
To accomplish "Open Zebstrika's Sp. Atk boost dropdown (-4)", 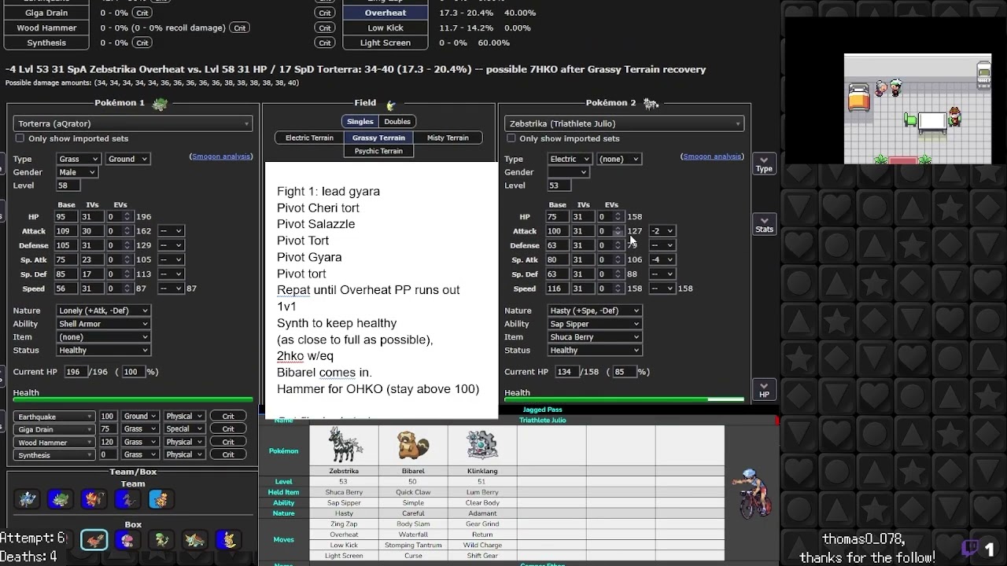I will click(x=662, y=259).
